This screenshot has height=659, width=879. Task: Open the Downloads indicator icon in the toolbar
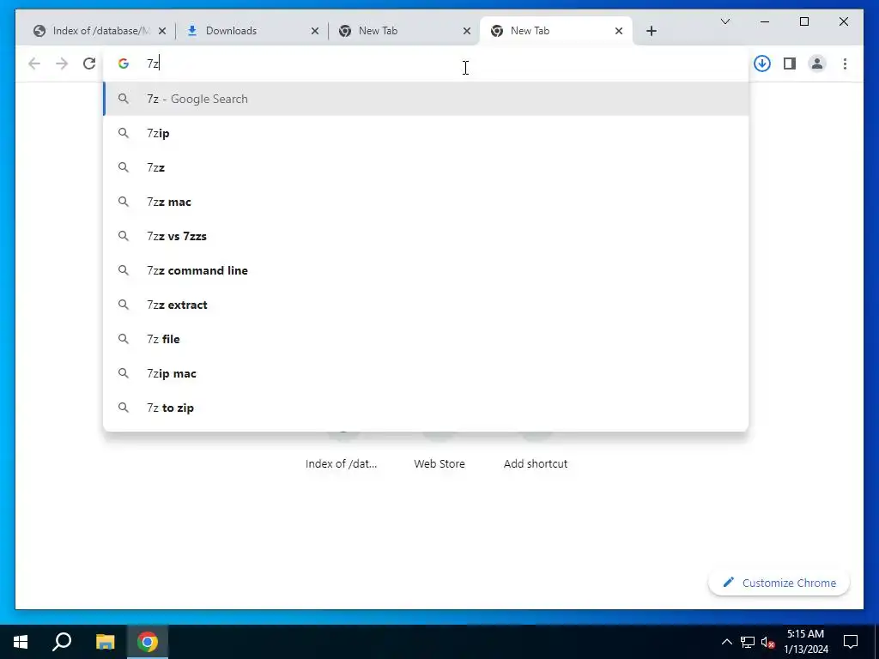tap(762, 63)
